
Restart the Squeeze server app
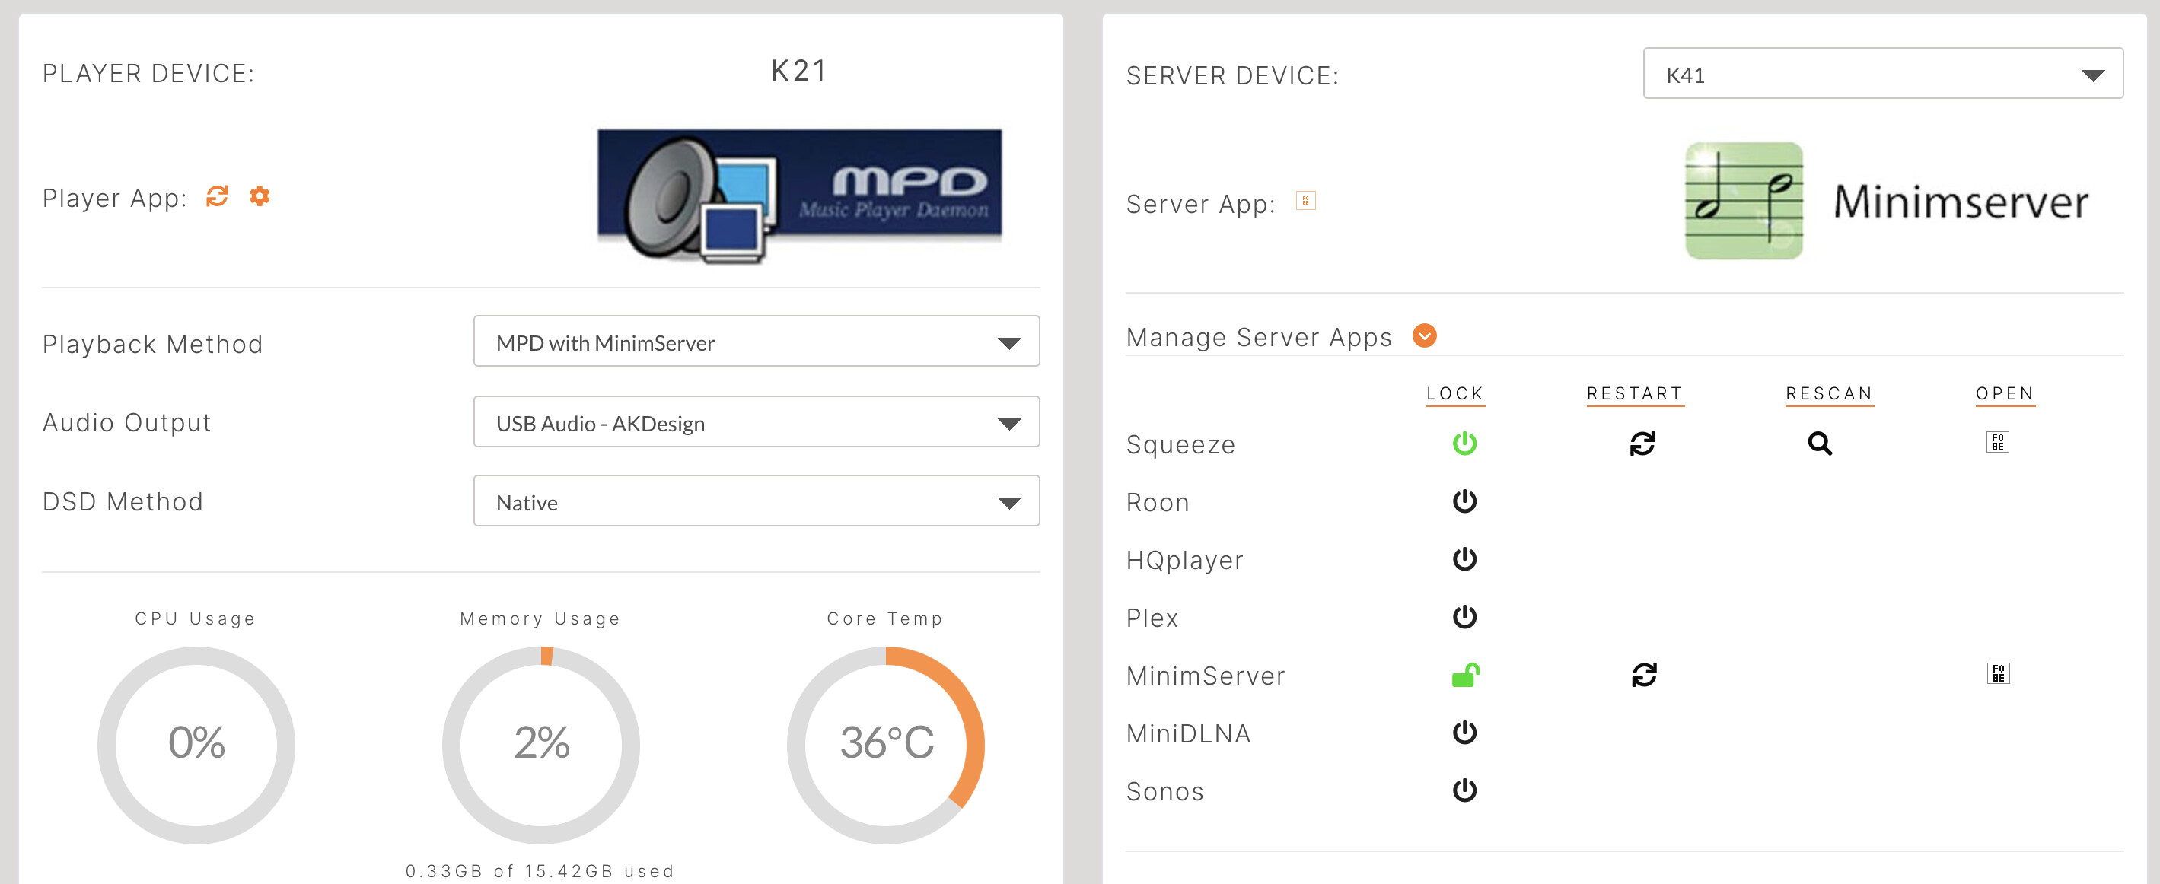1641,444
